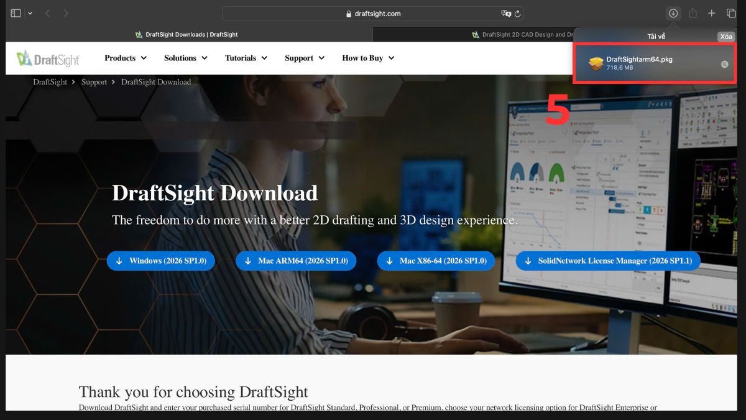Expand the Support chevron
This screenshot has height=420, width=746.
point(321,58)
